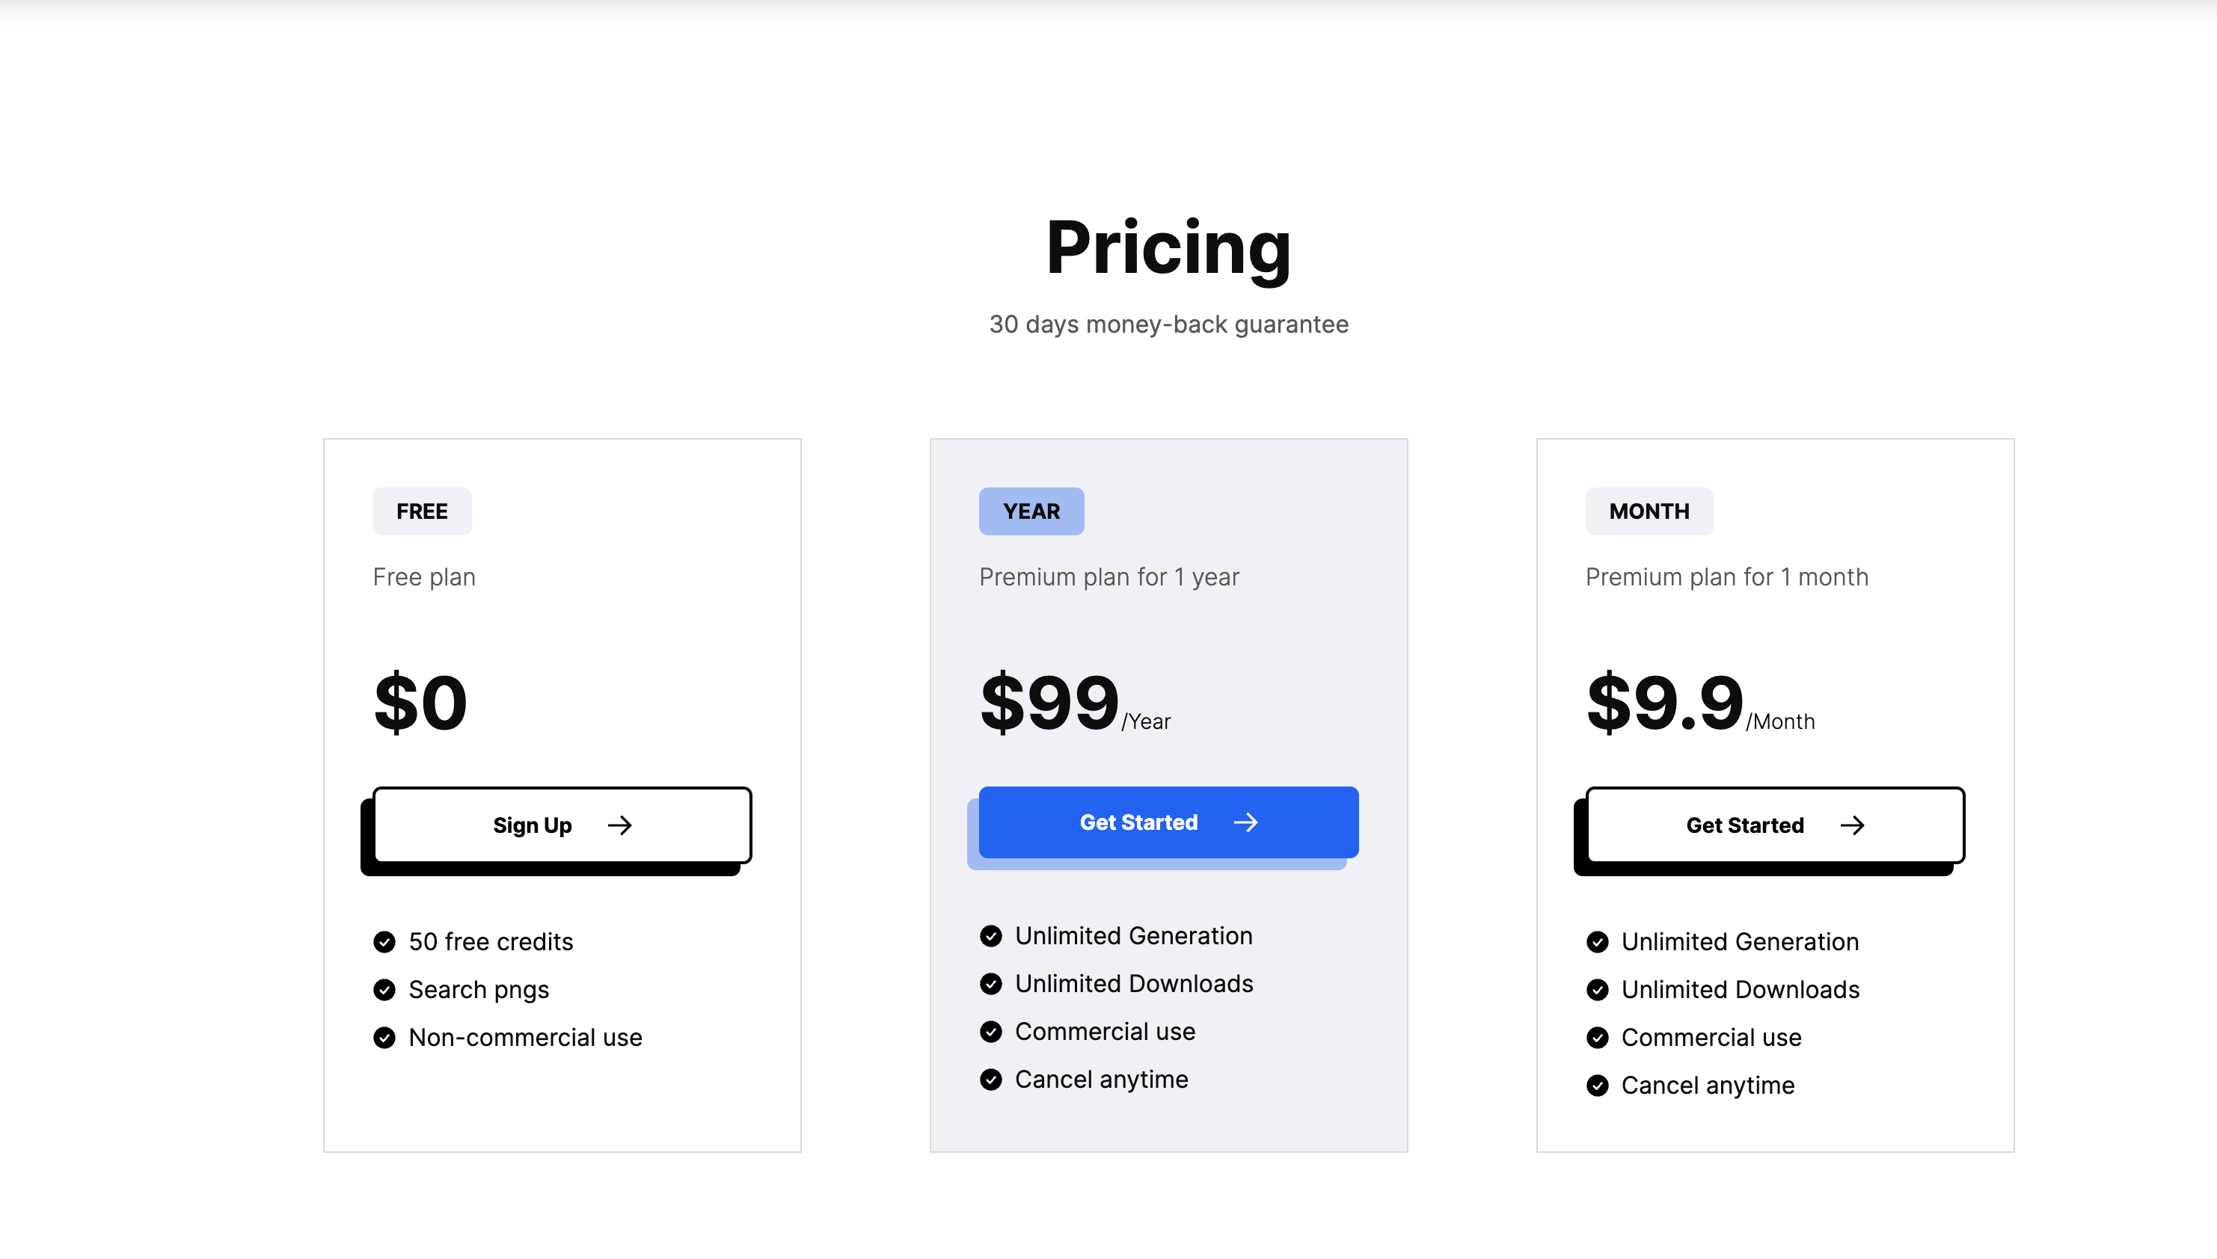
Task: Click the arrow icon in Sign Up
Action: (x=619, y=825)
